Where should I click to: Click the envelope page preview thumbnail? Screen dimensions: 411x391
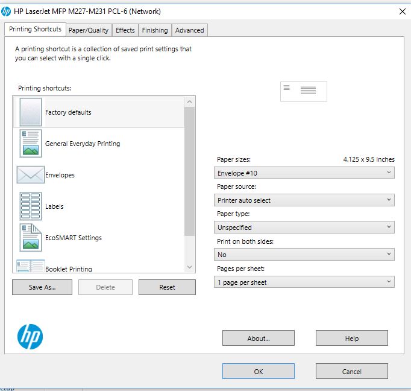pos(304,91)
